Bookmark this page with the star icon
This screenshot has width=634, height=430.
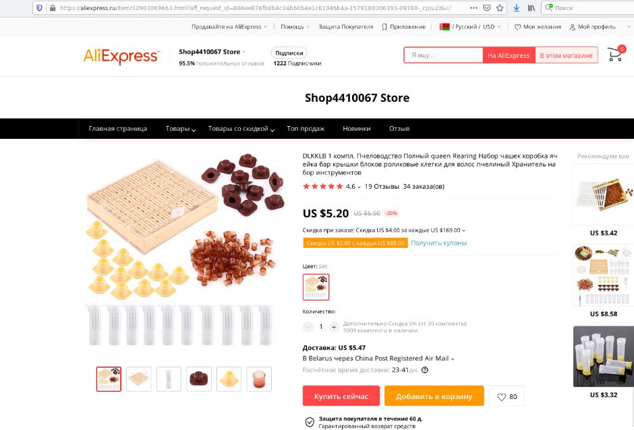click(500, 7)
